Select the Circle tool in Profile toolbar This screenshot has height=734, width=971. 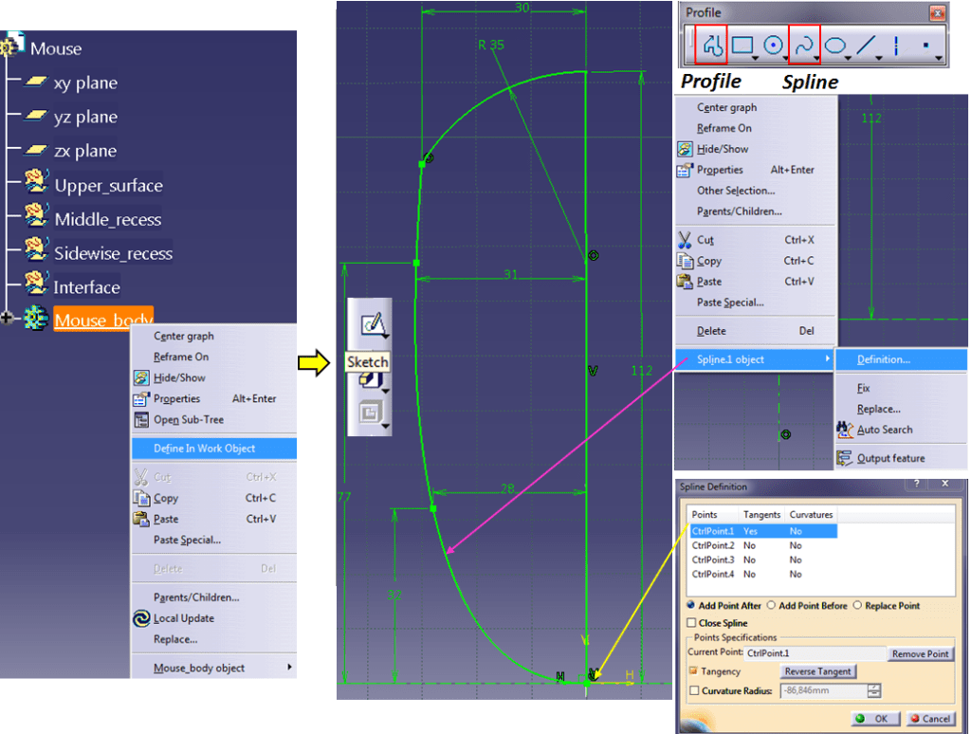point(774,45)
